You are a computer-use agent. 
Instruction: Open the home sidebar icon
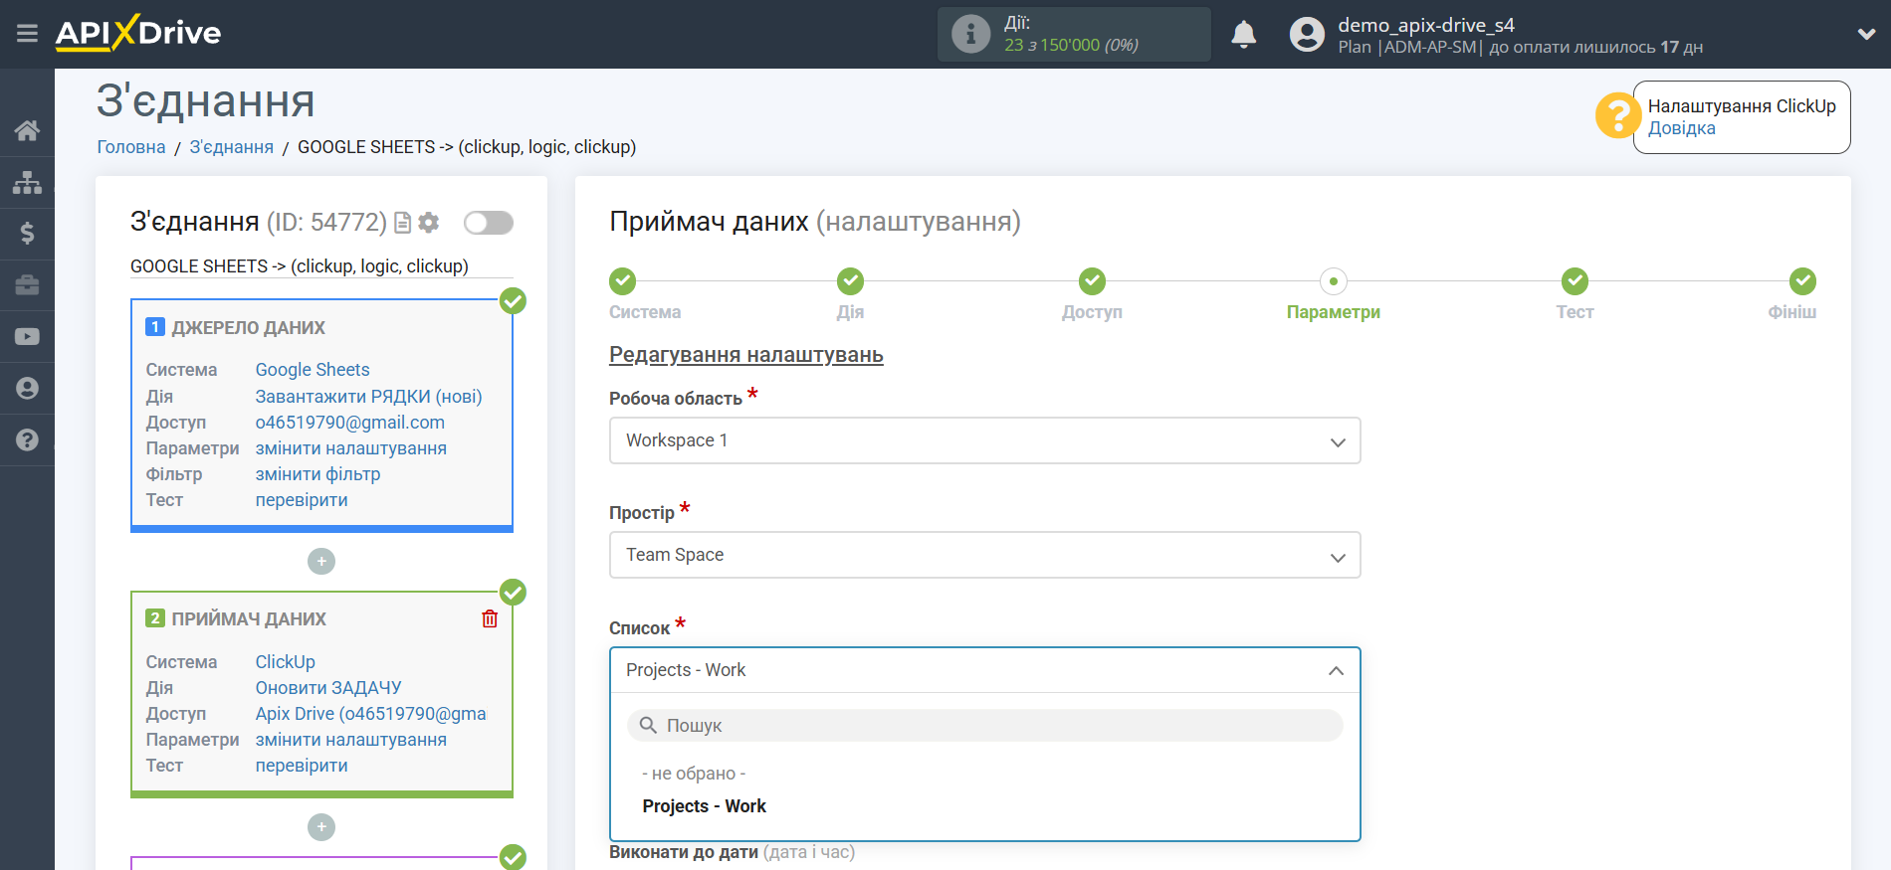pyautogui.click(x=27, y=130)
